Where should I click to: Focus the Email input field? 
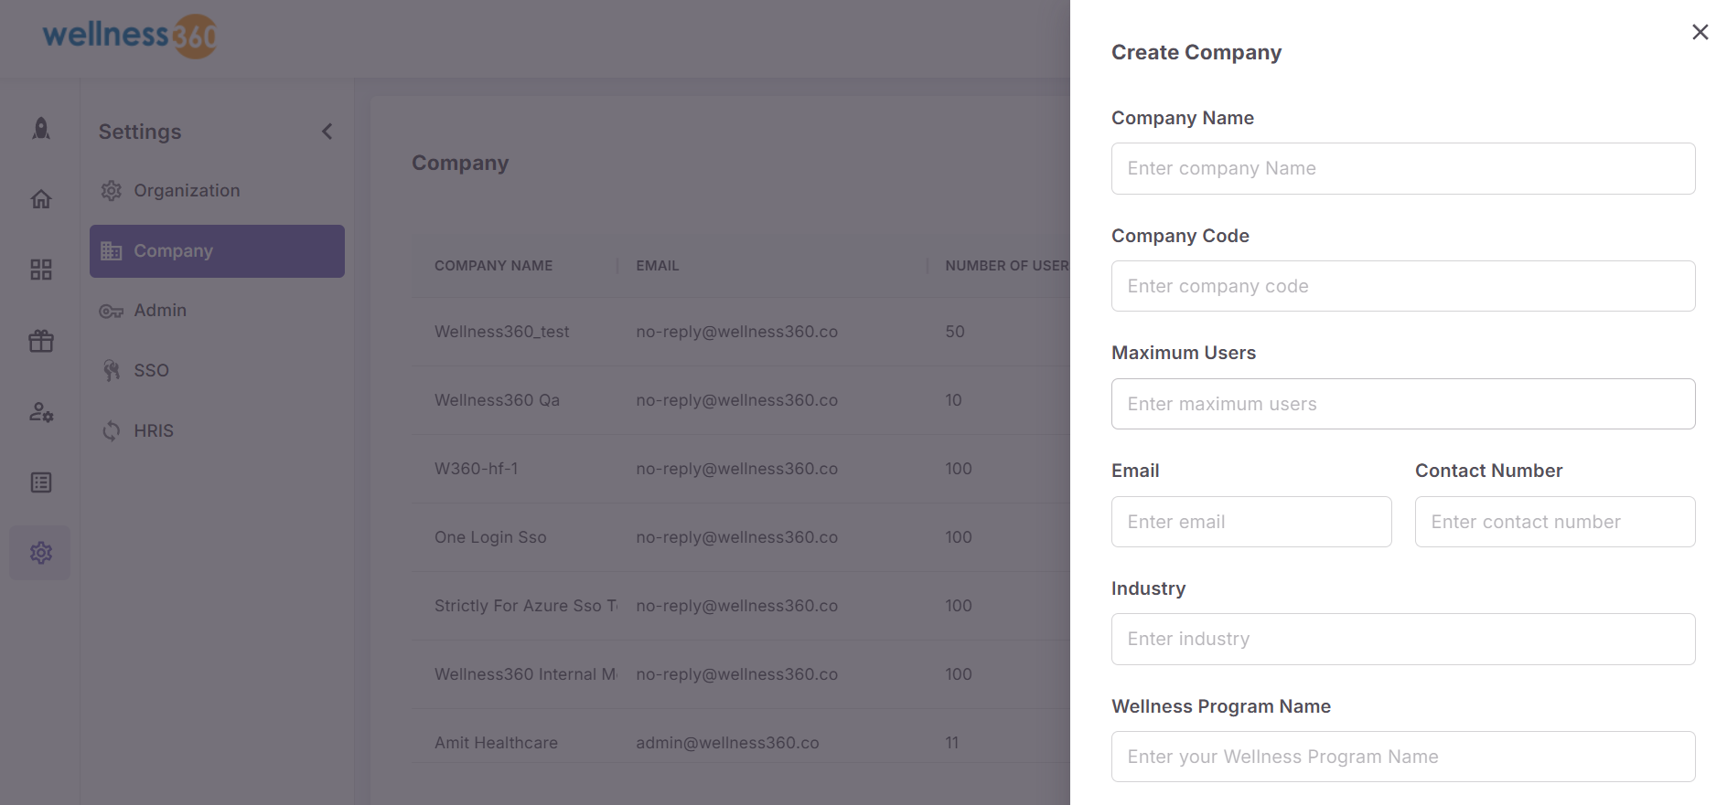1251,522
